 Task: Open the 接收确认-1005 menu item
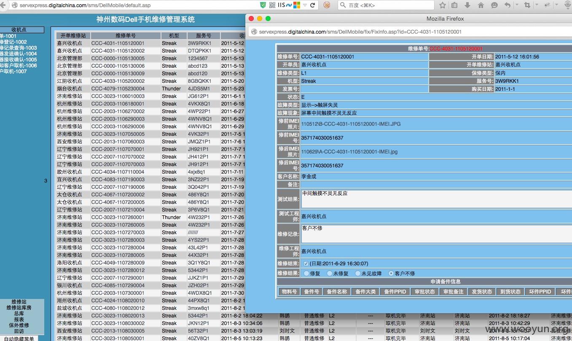pyautogui.click(x=19, y=60)
